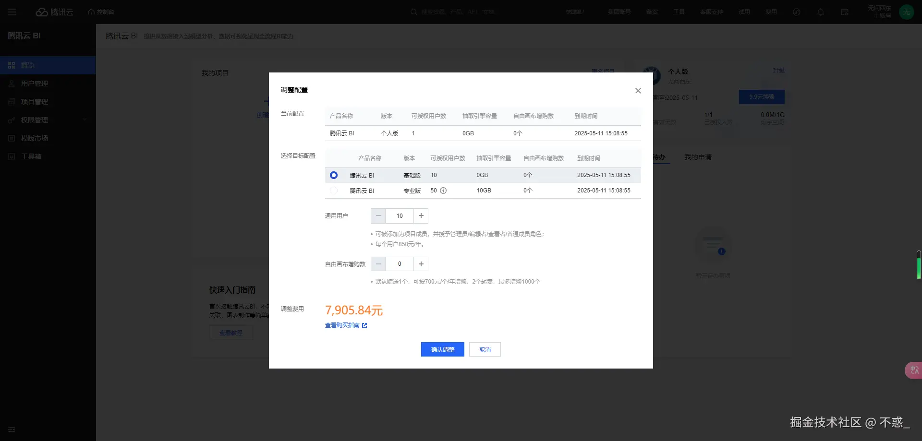Click the 自由画布增购数 input field
This screenshot has height=441, width=922.
400,264
